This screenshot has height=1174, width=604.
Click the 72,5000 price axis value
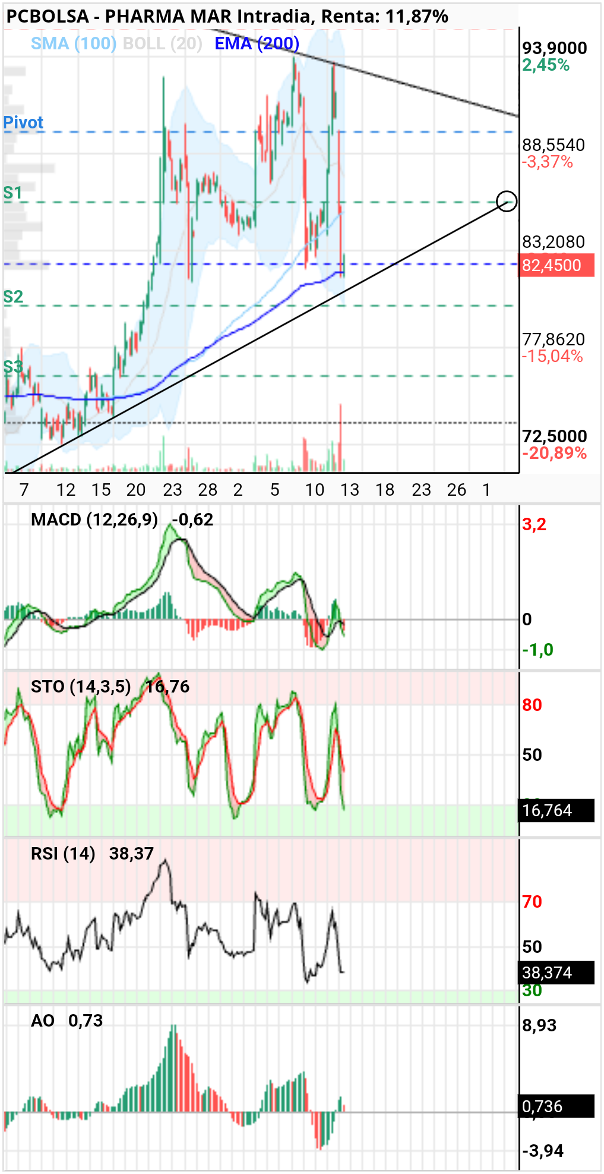point(555,436)
